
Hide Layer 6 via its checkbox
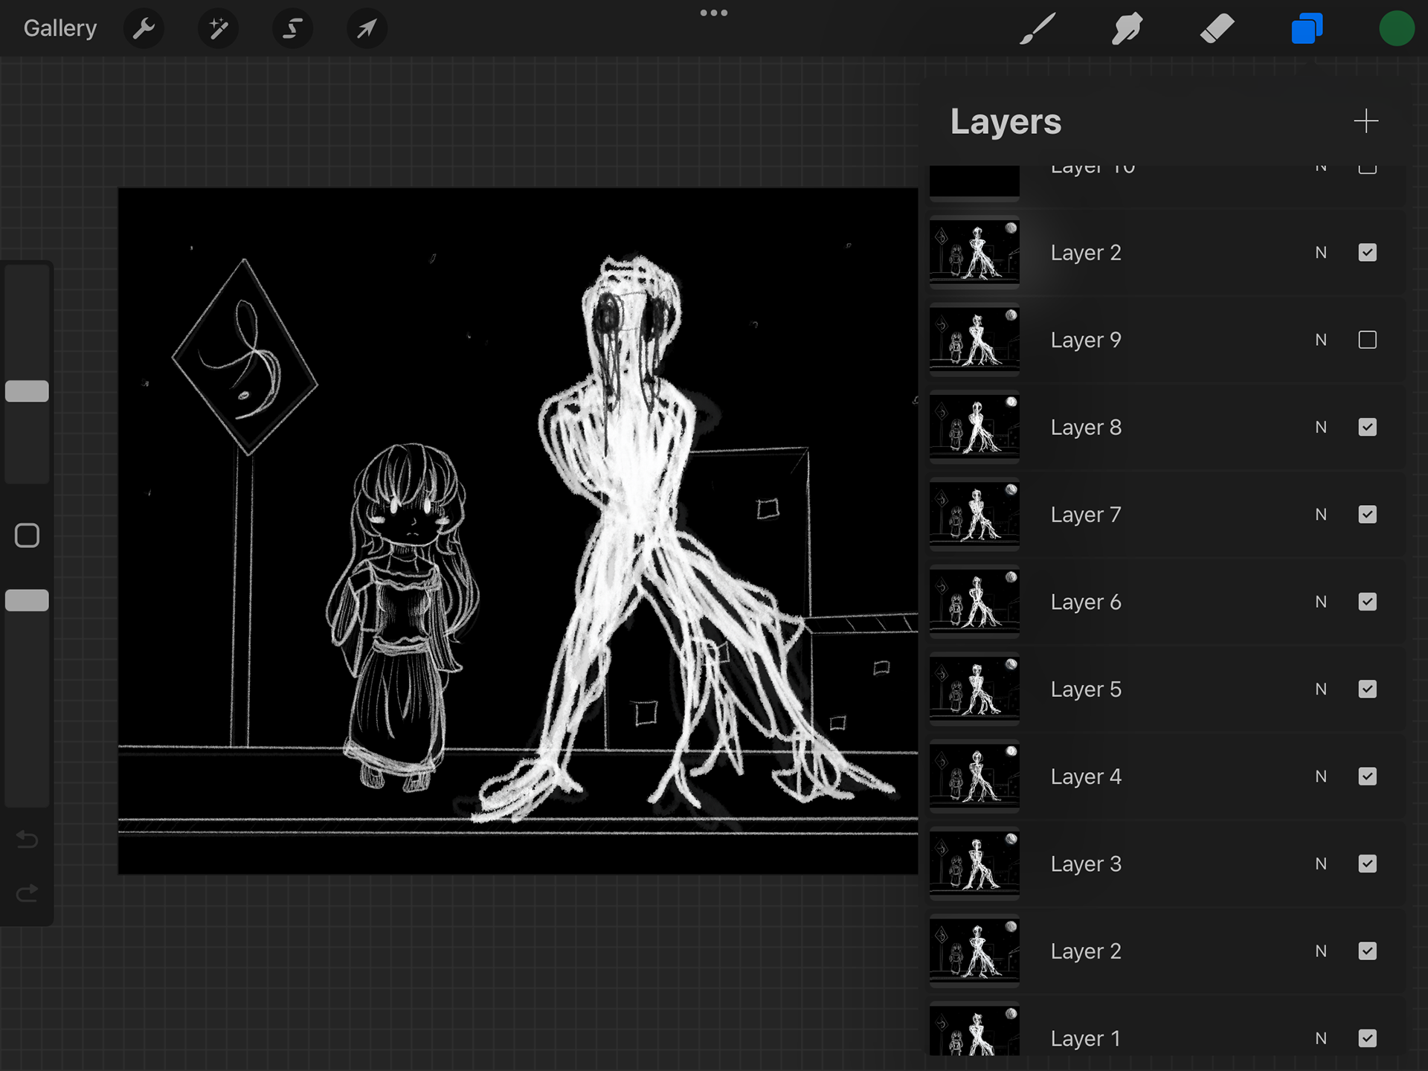(x=1367, y=602)
